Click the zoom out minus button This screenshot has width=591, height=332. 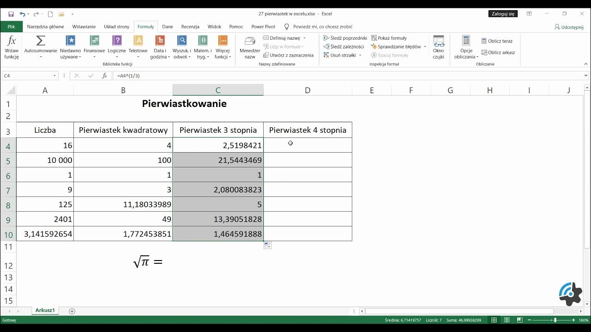(531, 320)
